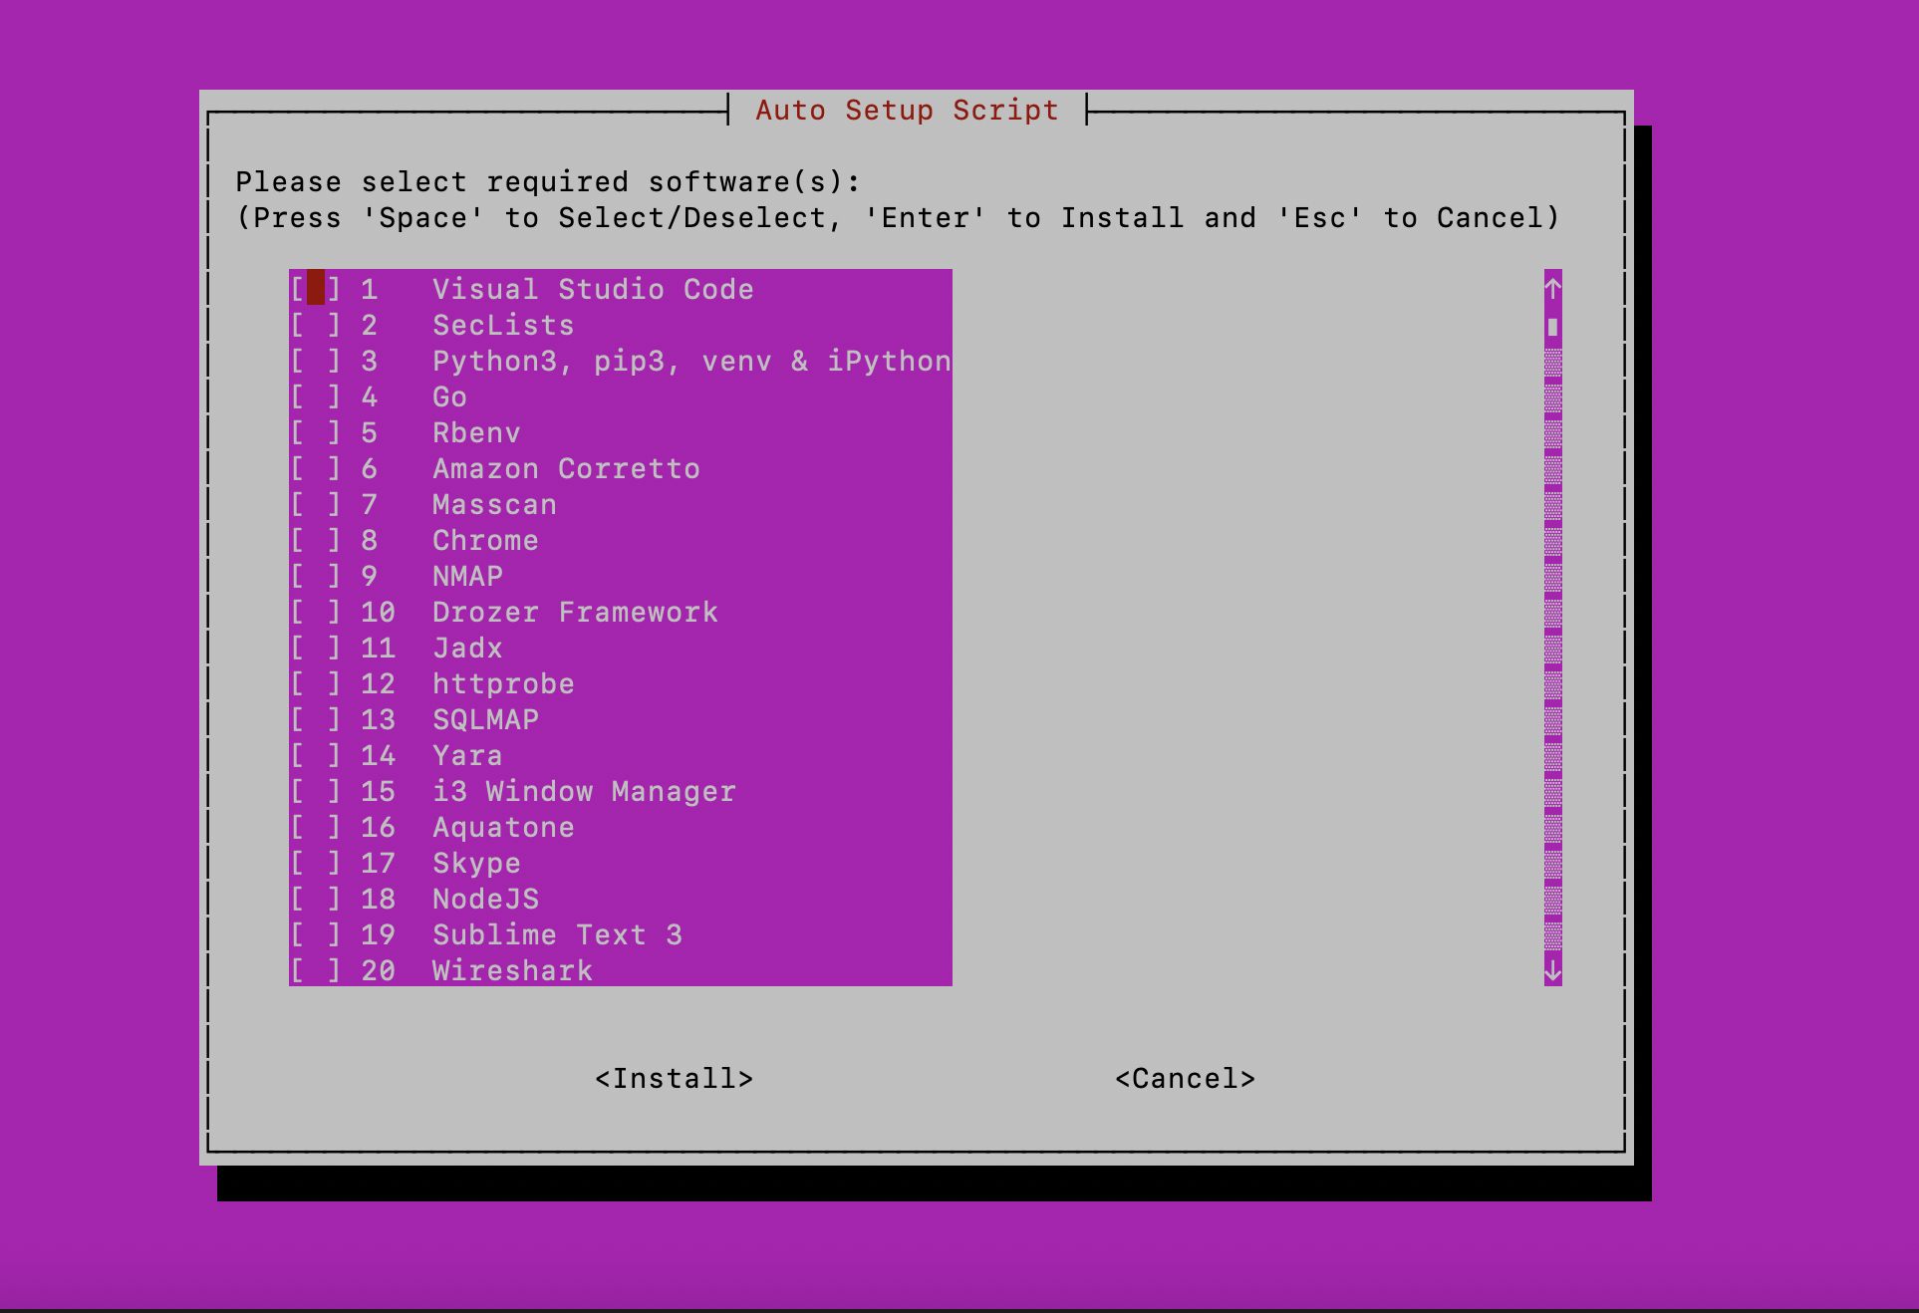Viewport: 1919px width, 1313px height.
Task: Select the httprobe entry
Action: tap(620, 683)
